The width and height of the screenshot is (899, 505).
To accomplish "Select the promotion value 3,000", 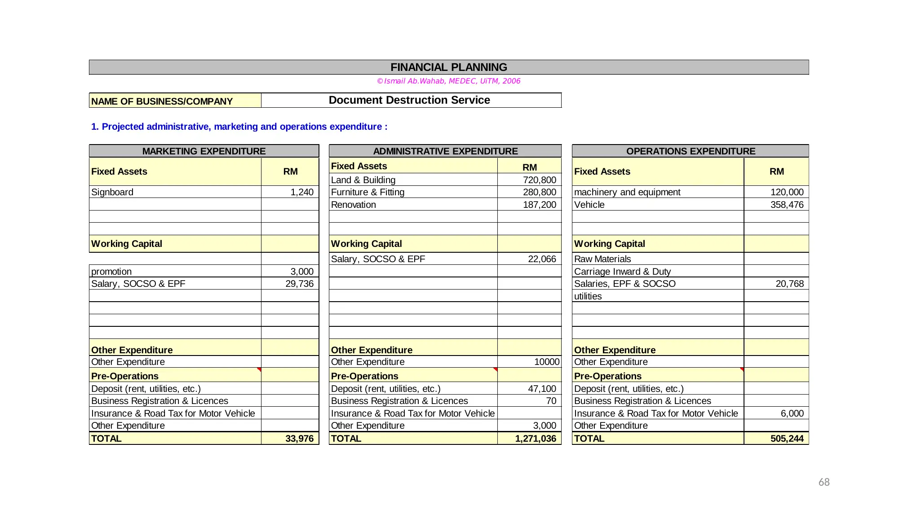I will pyautogui.click(x=302, y=272).
